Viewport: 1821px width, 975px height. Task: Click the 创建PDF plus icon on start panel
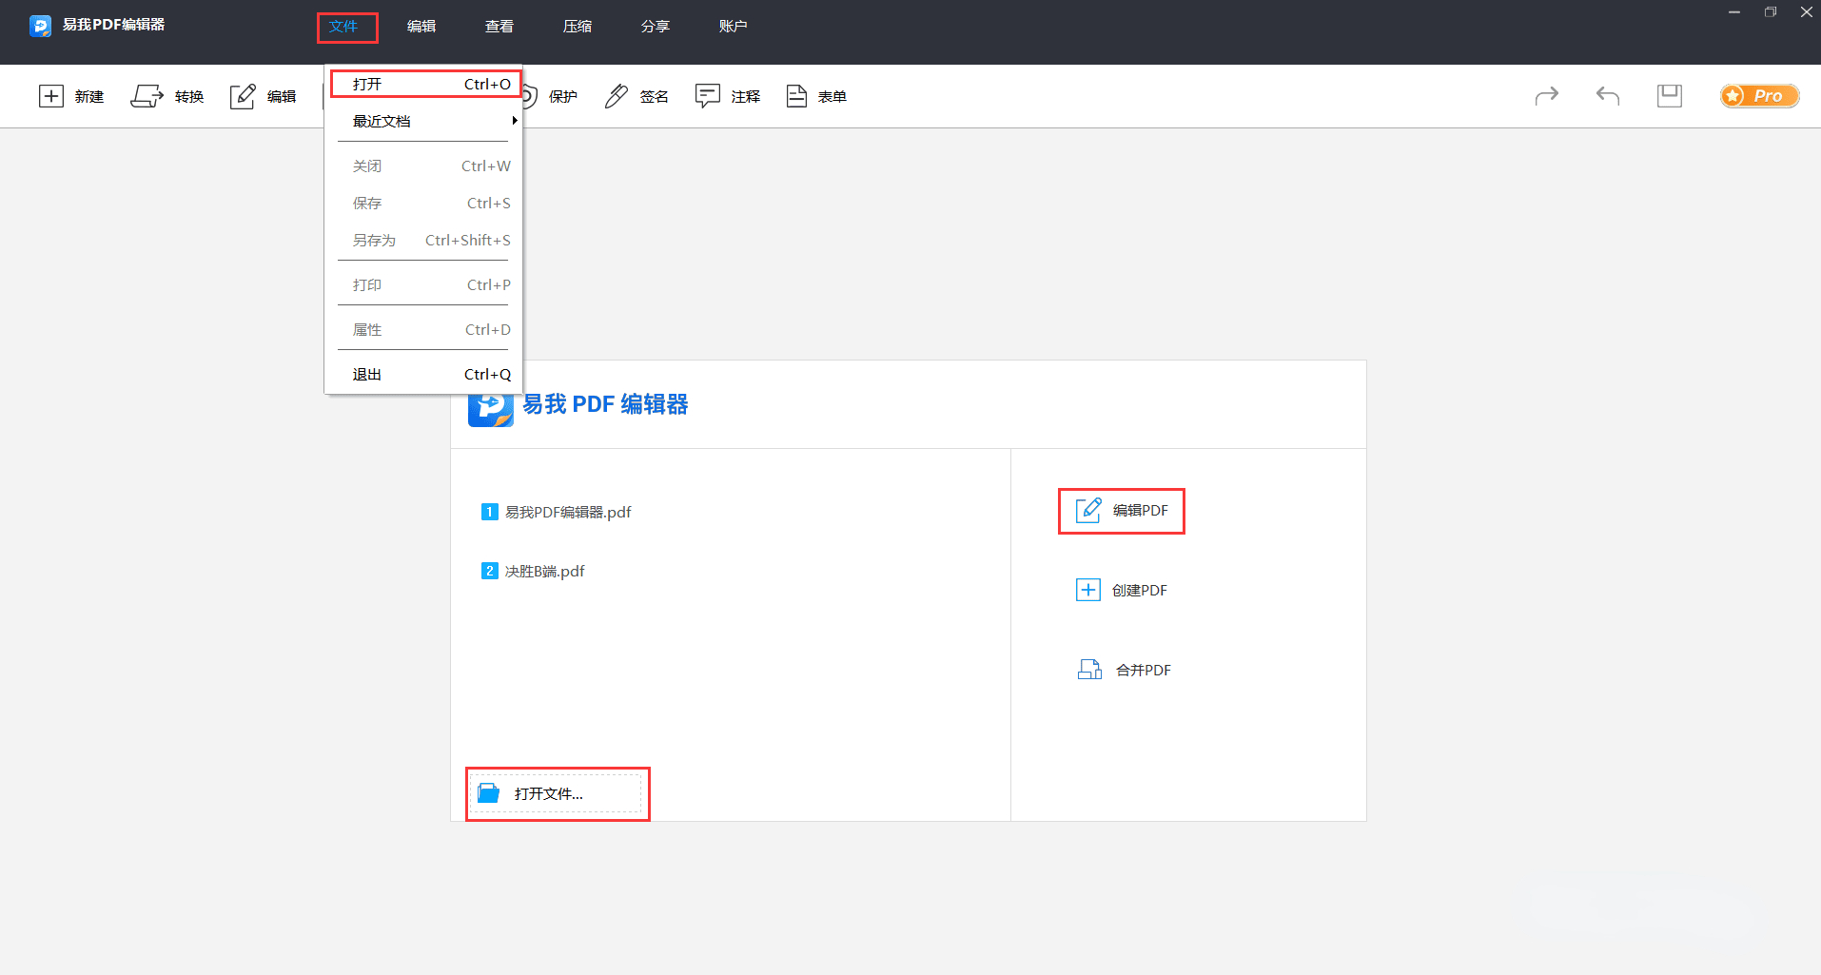1088,590
